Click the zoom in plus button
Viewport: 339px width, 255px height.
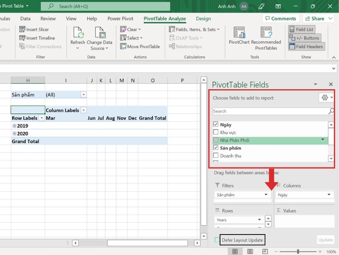click(320, 251)
